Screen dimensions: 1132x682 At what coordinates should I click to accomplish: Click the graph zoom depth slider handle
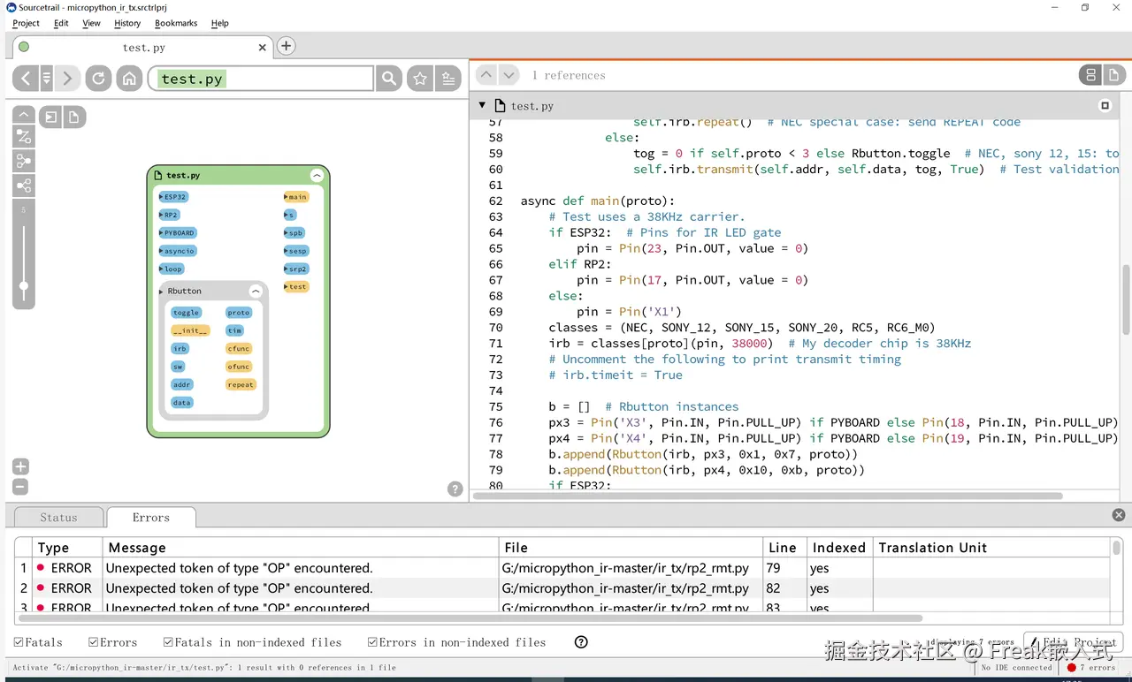coord(24,285)
